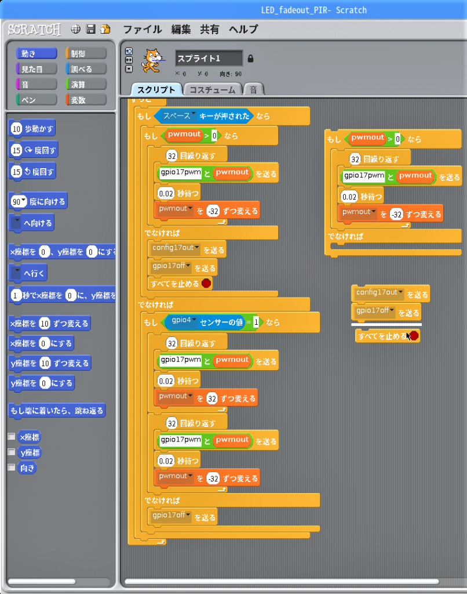Open the gpio4 sensor dropdown
Screen dimensions: 467x594
tap(194, 320)
